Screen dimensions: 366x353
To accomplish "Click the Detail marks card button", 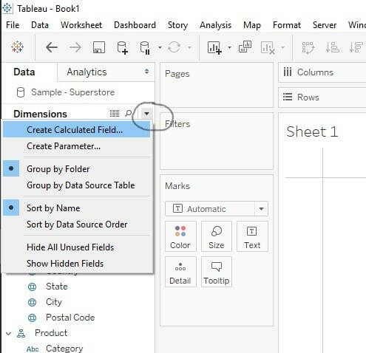I will click(180, 272).
